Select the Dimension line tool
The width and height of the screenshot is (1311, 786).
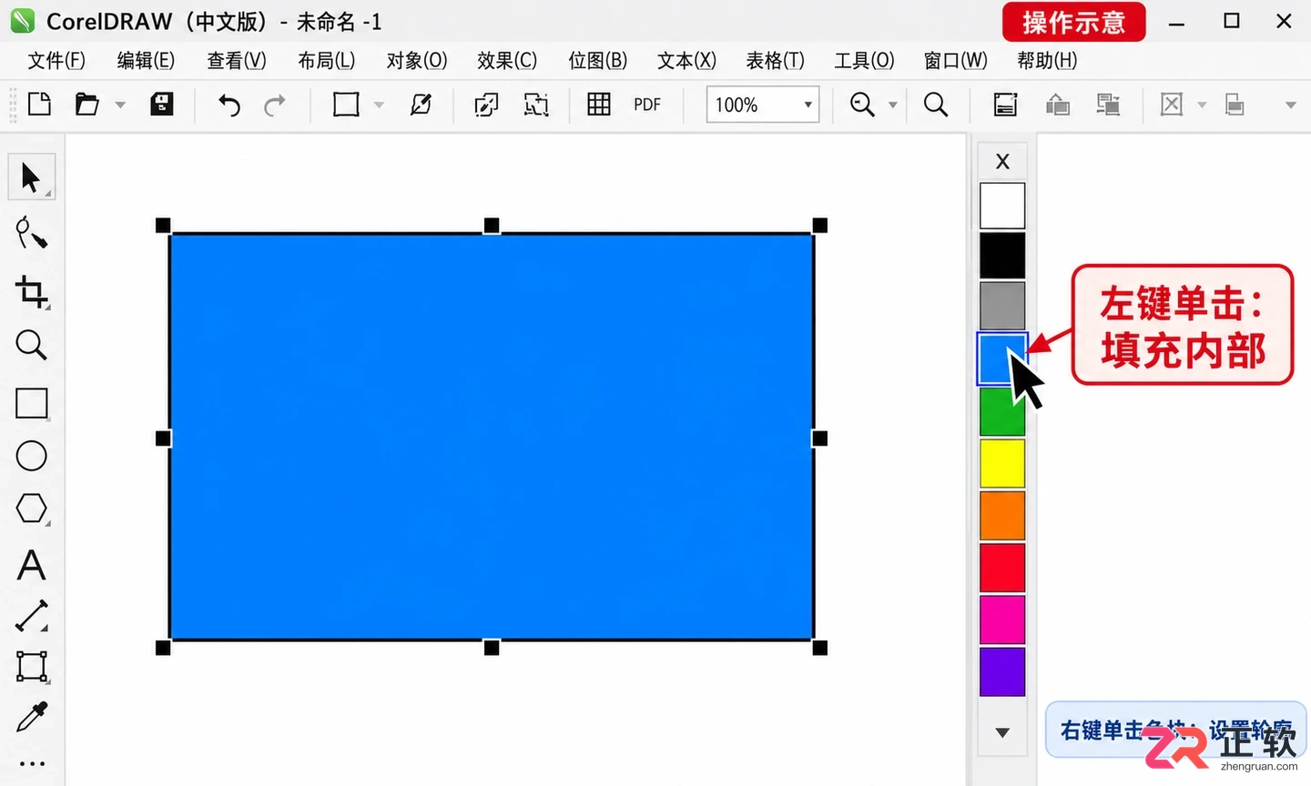pyautogui.click(x=32, y=616)
